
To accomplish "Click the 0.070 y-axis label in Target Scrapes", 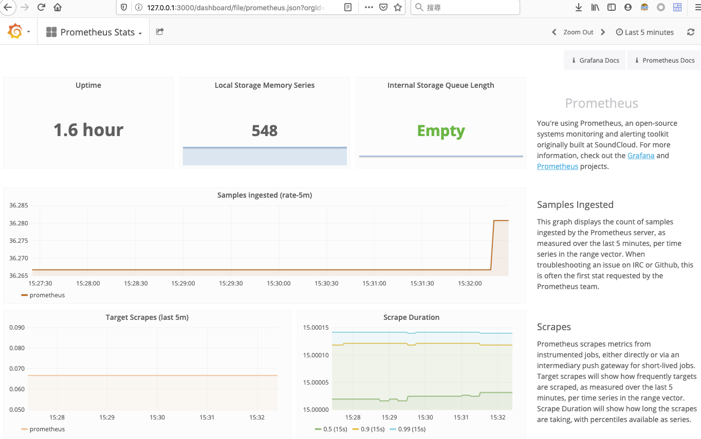I will [x=16, y=368].
